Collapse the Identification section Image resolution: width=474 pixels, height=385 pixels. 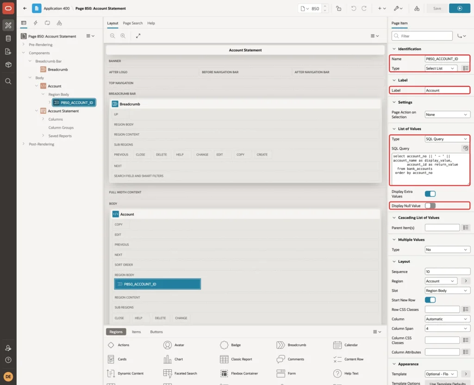394,49
